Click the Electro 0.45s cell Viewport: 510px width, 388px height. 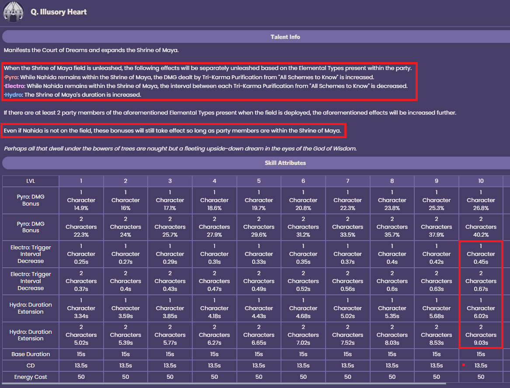point(481,254)
